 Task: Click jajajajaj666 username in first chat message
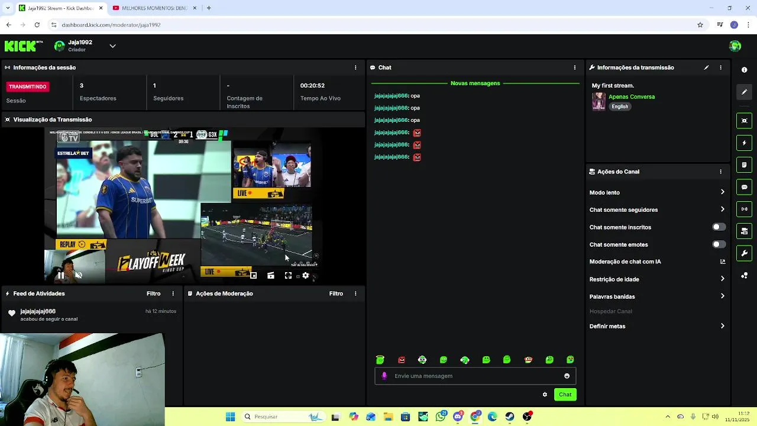point(391,96)
